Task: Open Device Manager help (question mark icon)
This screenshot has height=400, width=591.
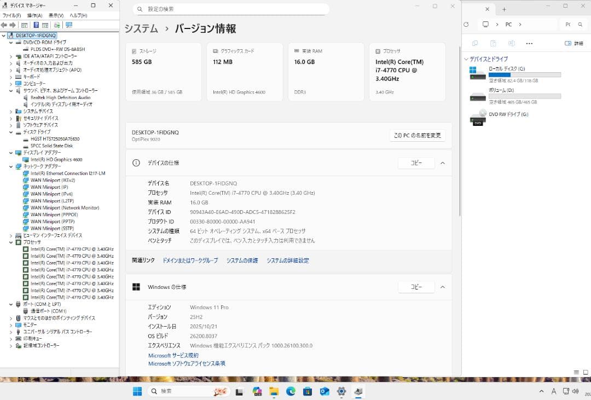Action: pyautogui.click(x=36, y=25)
